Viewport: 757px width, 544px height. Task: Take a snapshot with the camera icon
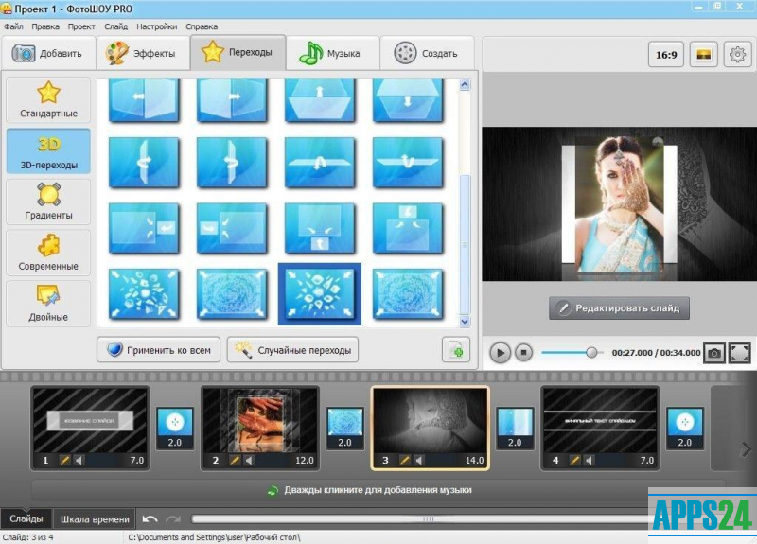715,353
